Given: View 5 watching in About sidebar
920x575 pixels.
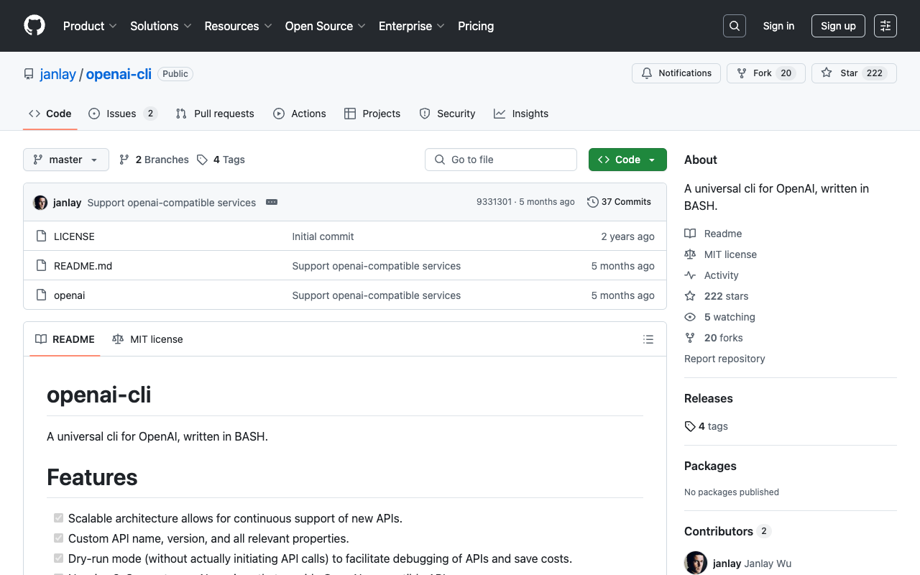Looking at the screenshot, I should [x=719, y=317].
